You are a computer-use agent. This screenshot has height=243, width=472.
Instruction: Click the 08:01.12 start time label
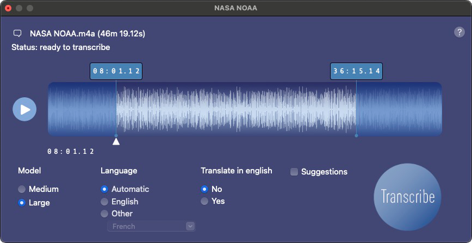point(116,71)
